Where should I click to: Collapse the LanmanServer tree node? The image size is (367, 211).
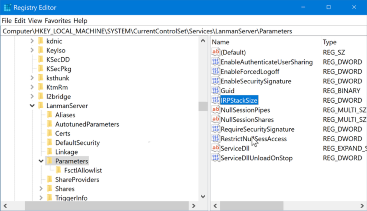pos(32,105)
